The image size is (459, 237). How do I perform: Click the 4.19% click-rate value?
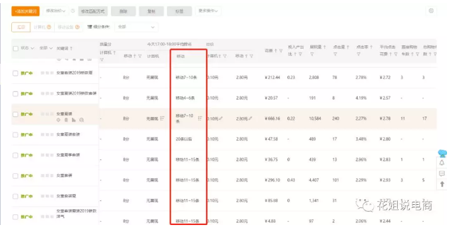361,98
